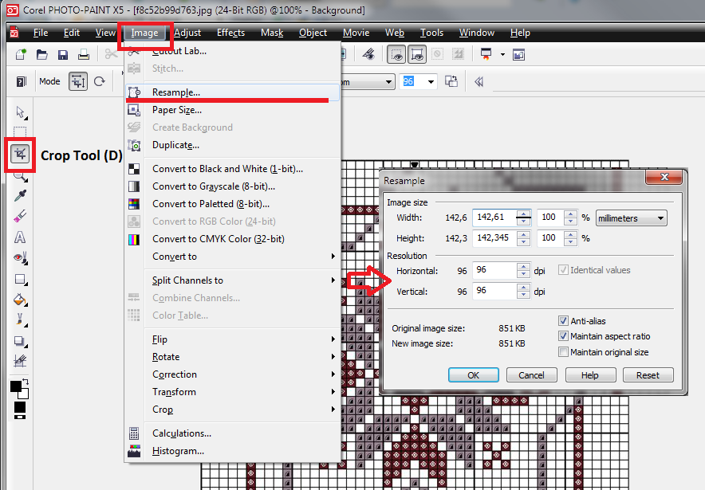Open the millimeters units dropdown
Viewport: 705px width, 490px height.
pyautogui.click(x=631, y=218)
